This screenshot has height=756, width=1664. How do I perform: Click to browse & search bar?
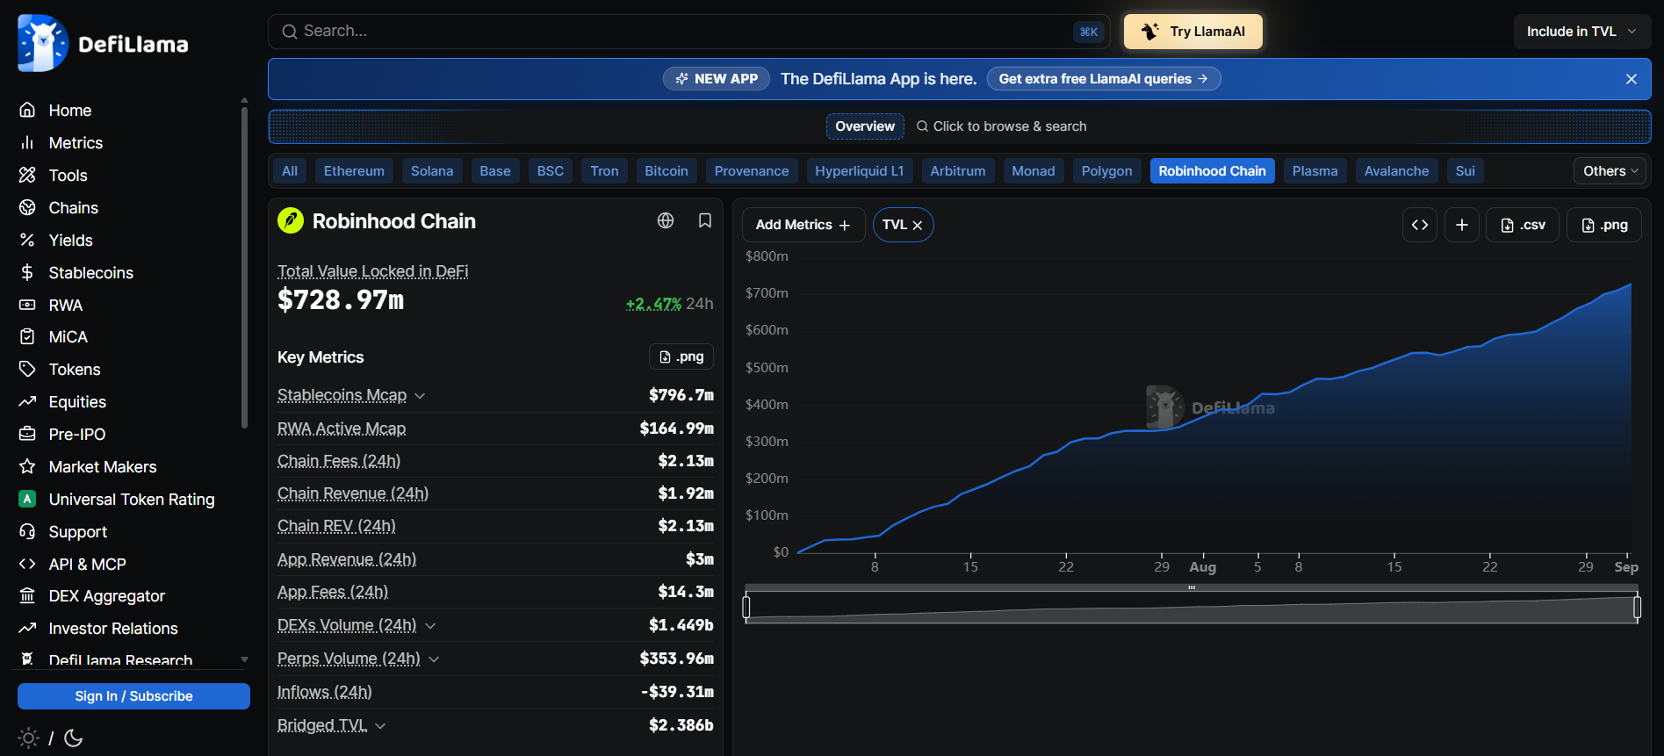1002,126
